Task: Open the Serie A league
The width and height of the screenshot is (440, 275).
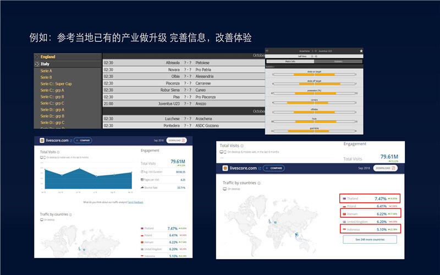Action: click(x=46, y=71)
